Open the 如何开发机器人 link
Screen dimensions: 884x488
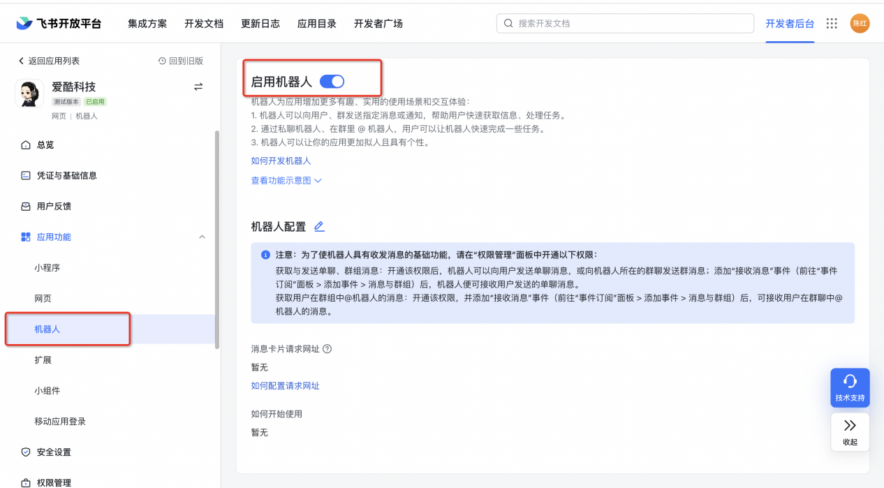[x=279, y=161]
